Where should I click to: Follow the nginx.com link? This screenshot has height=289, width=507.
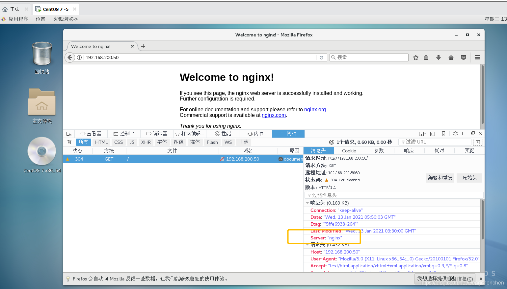[x=274, y=115]
